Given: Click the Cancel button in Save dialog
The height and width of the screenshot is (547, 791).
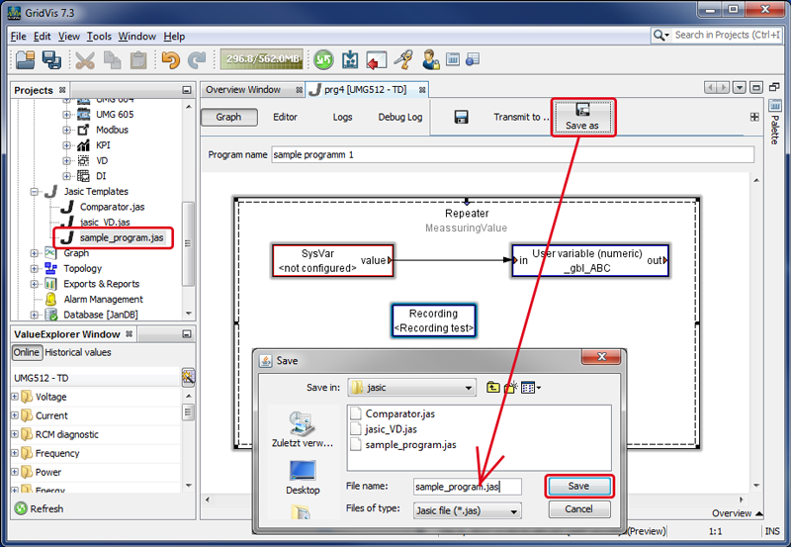Looking at the screenshot, I should [578, 509].
